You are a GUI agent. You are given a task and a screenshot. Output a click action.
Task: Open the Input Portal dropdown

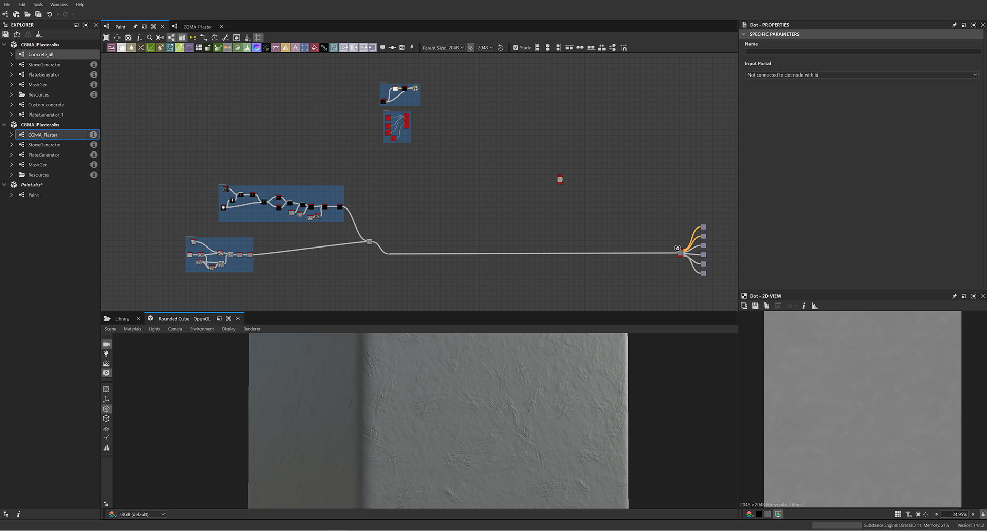pos(862,75)
